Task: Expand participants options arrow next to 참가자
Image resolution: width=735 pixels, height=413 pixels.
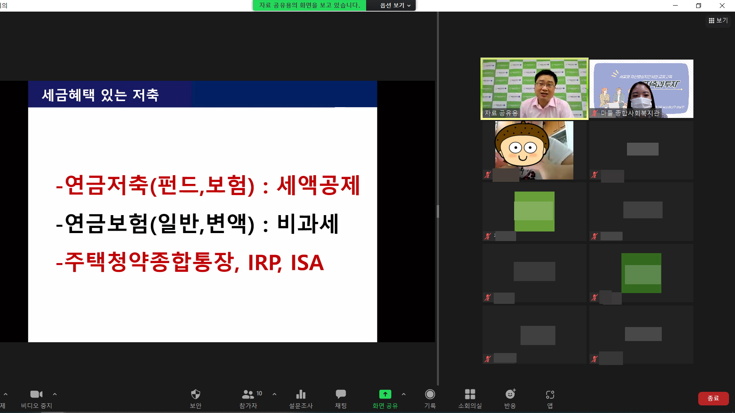Action: (274, 394)
